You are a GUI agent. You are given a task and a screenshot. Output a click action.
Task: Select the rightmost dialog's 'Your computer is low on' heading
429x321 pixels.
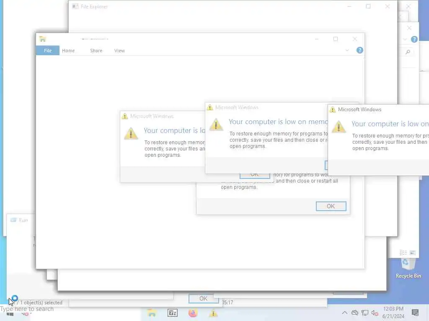pos(390,124)
